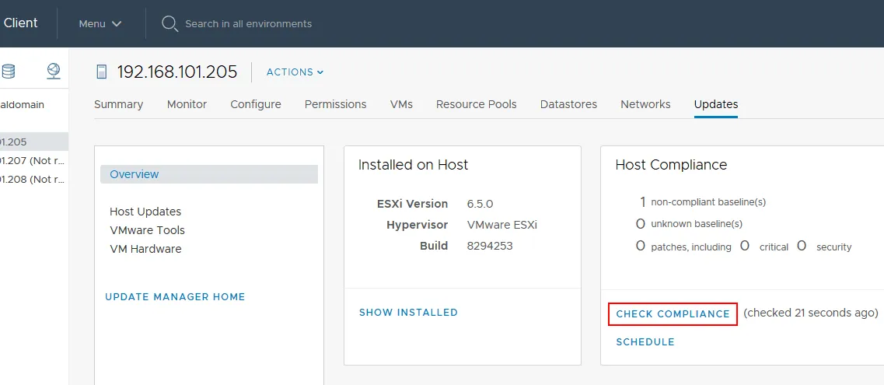884x385 pixels.
Task: Select VMware Tools in left panel
Action: click(x=147, y=230)
